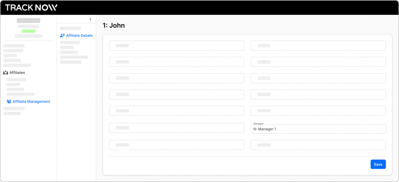Click the profile name placeholder atop sidebar
Screen dimensions: 399x182
click(x=28, y=20)
